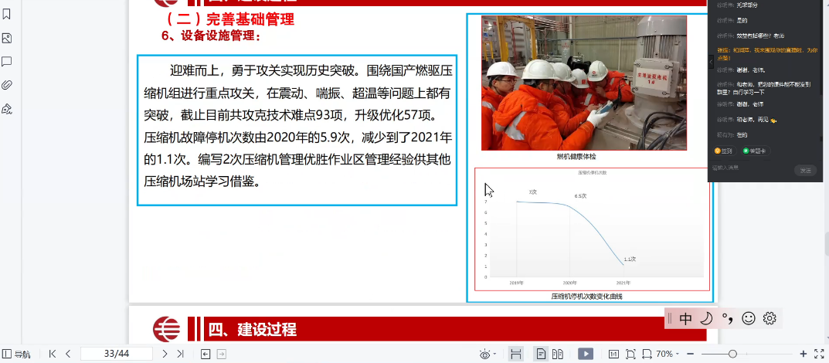Click the zoom slider handle

point(732,354)
